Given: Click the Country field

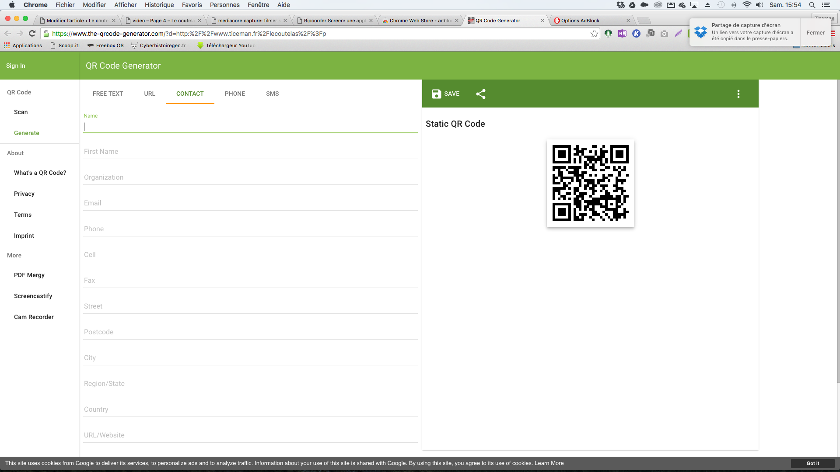Looking at the screenshot, I should pos(251,410).
